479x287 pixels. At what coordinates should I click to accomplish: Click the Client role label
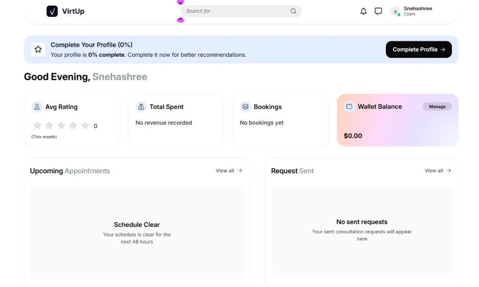409,14
